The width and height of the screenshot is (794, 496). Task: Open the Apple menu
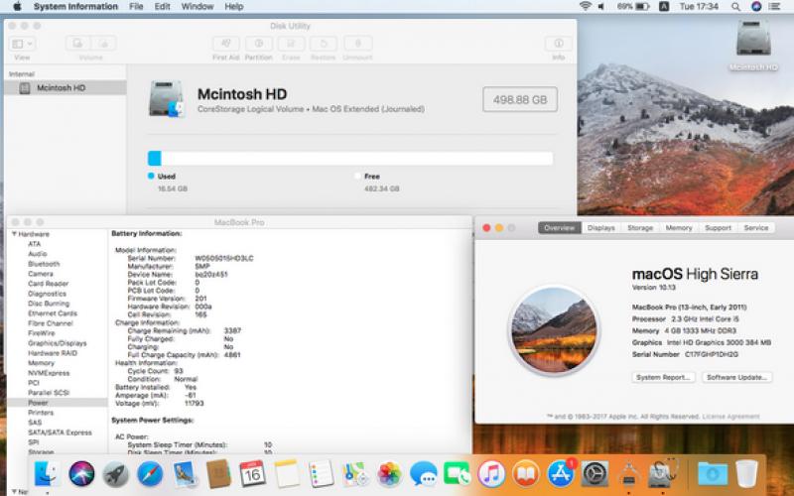[x=17, y=7]
